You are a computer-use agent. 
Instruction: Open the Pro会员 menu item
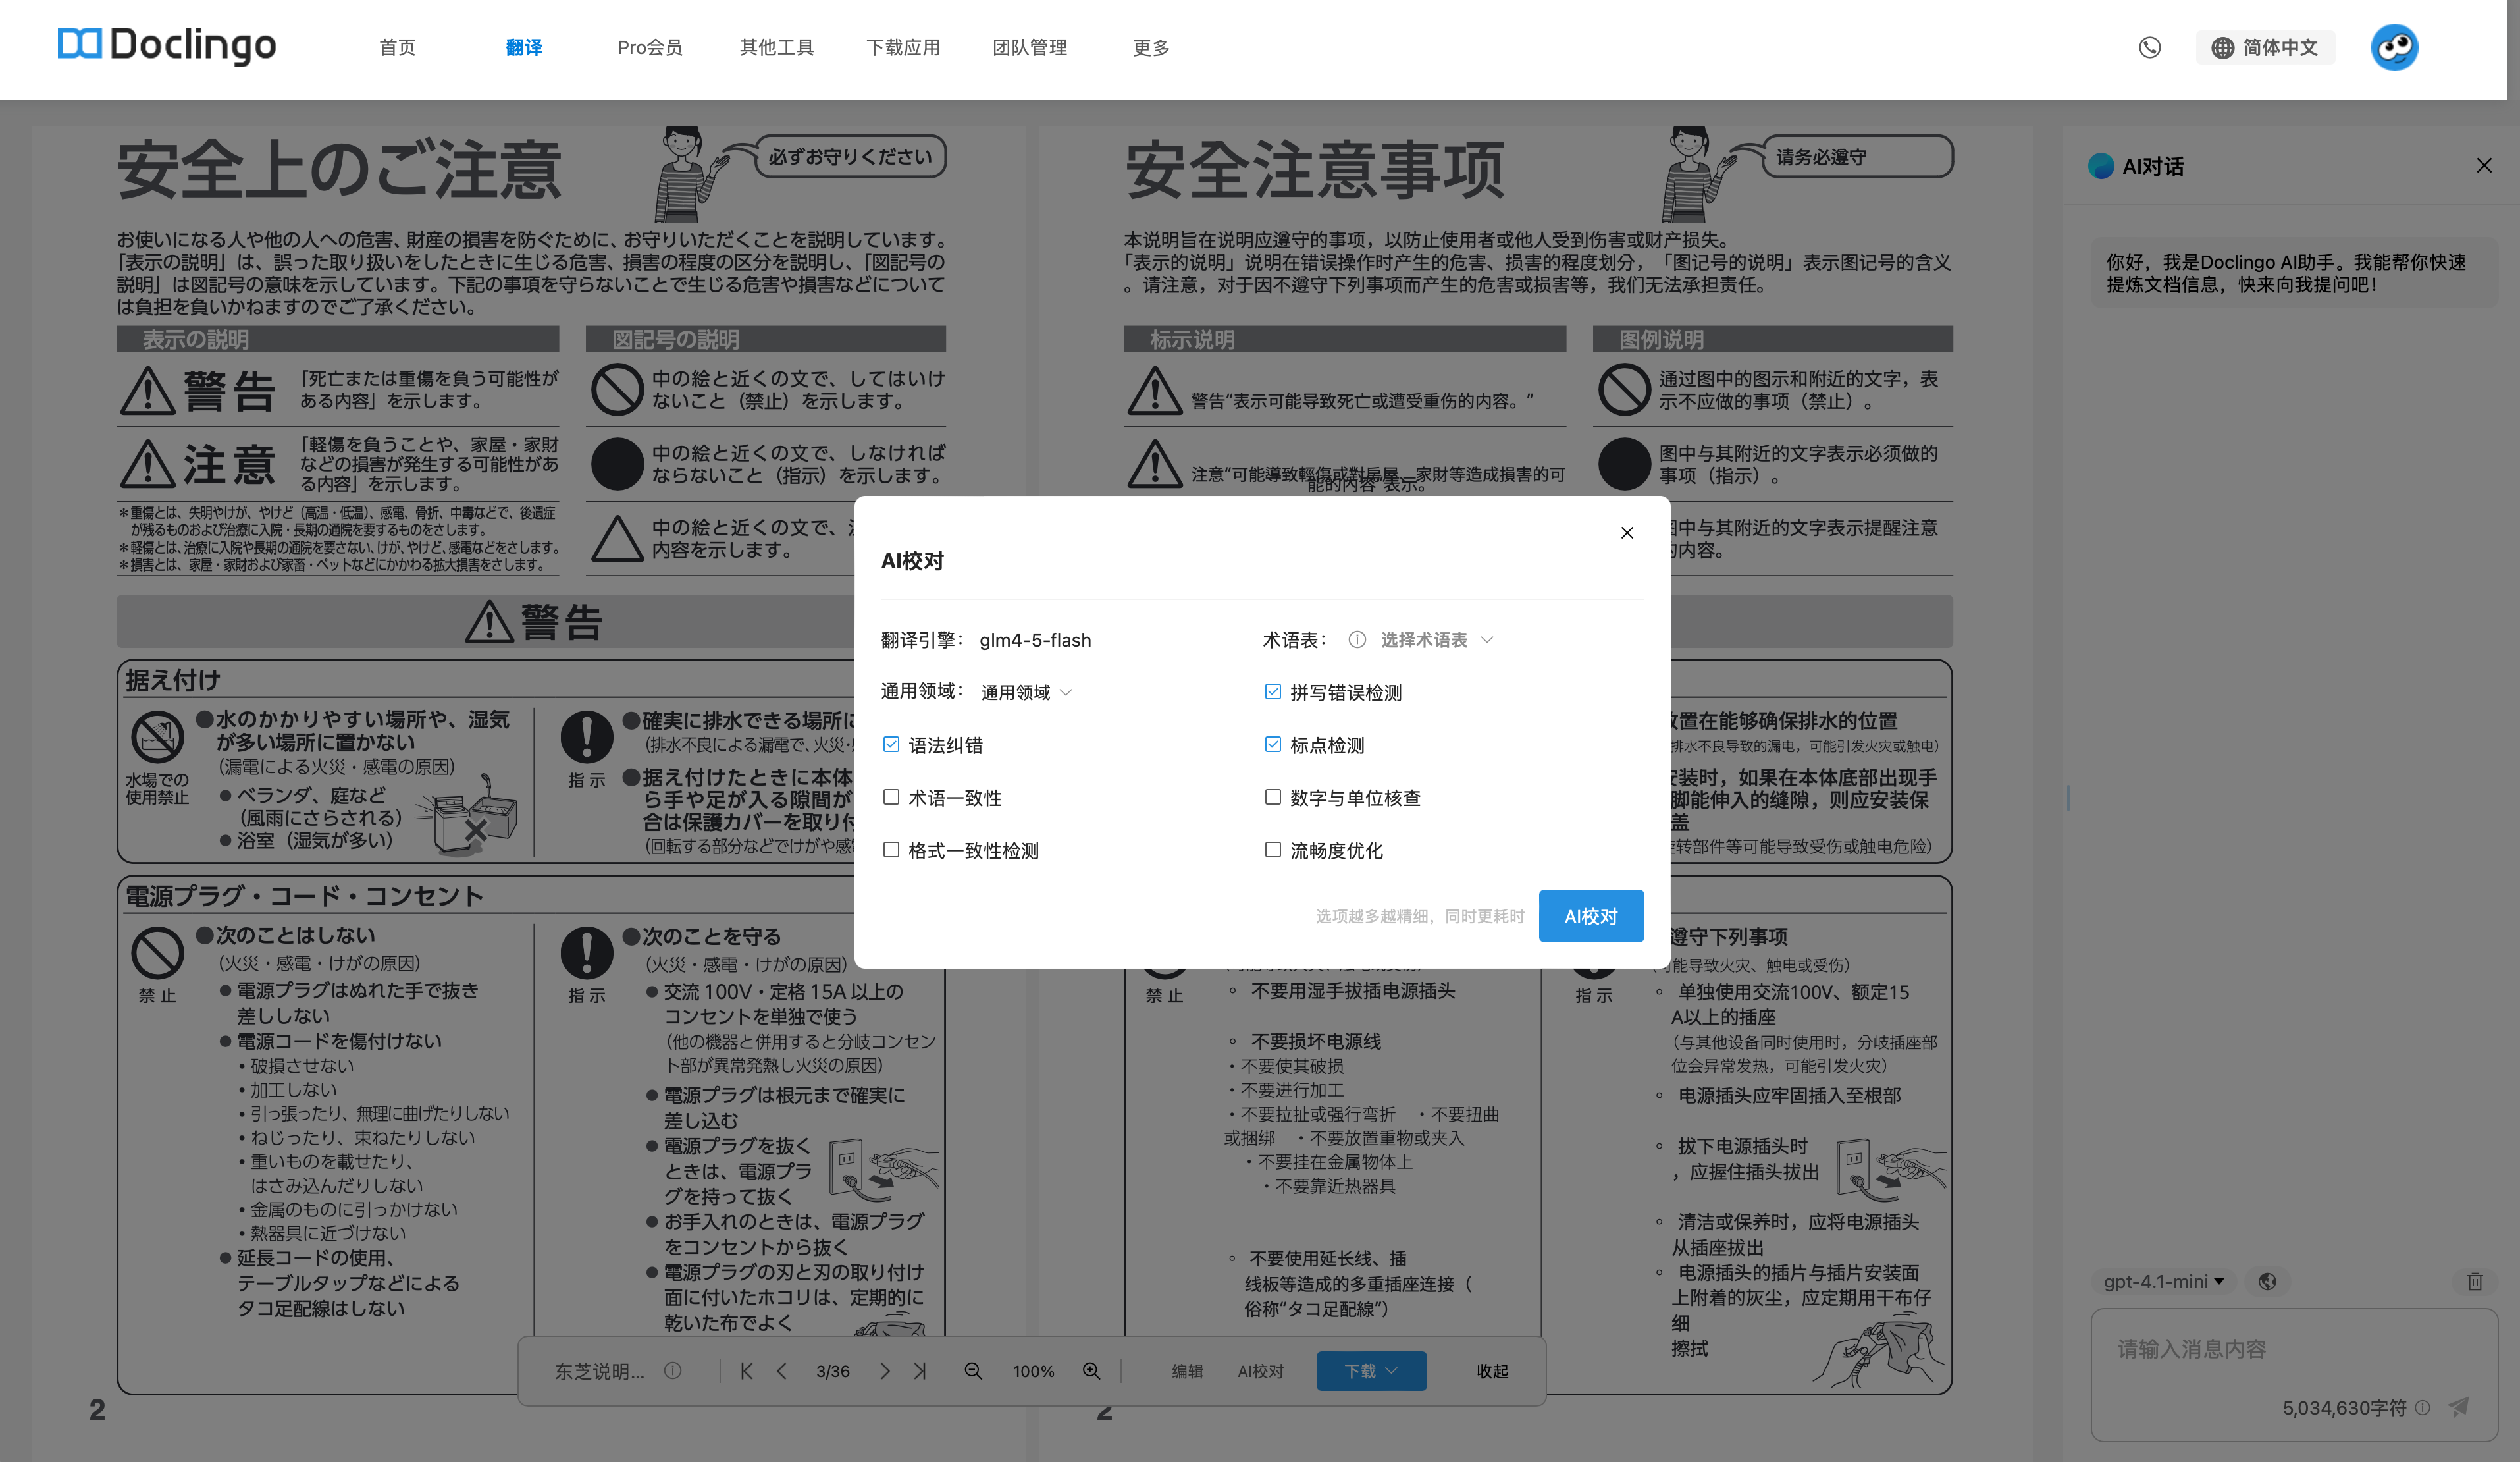649,47
